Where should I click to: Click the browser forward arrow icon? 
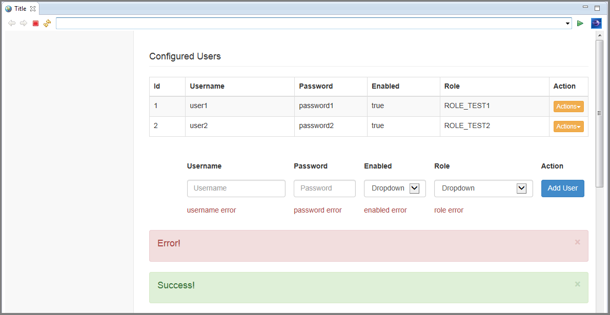click(x=24, y=23)
